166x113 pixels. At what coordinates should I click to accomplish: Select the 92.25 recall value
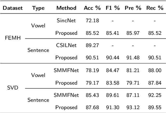[155, 95]
